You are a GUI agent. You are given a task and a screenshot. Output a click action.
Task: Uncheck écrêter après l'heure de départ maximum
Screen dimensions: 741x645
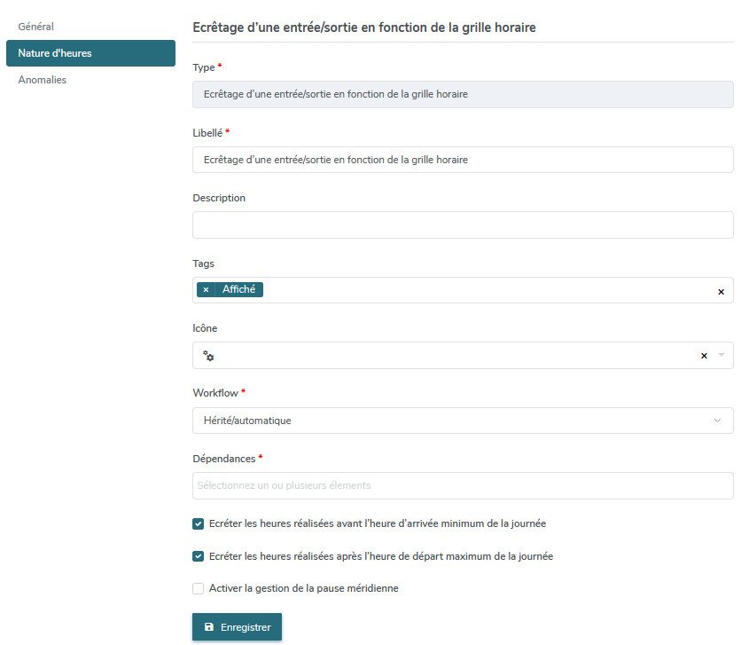pos(198,556)
